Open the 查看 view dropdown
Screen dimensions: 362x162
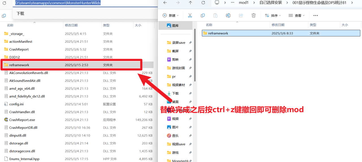pos(297,16)
